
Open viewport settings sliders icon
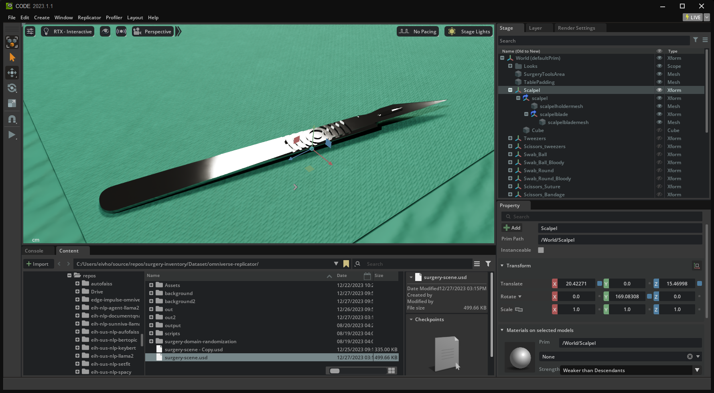point(30,31)
